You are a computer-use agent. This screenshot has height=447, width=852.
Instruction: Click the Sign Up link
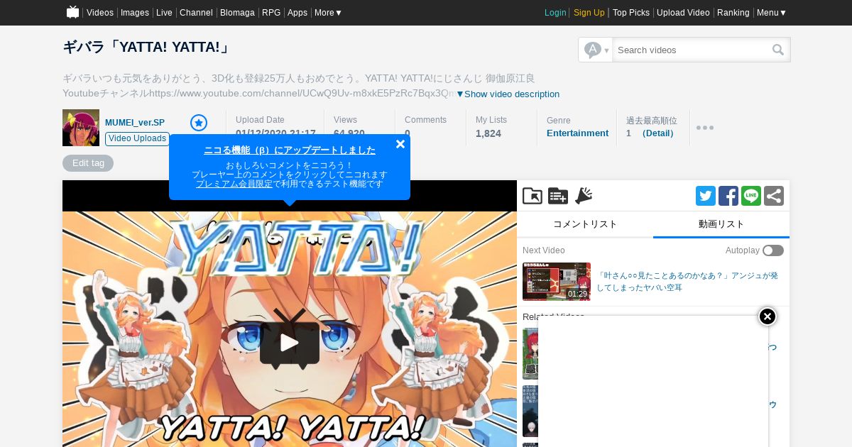589,13
